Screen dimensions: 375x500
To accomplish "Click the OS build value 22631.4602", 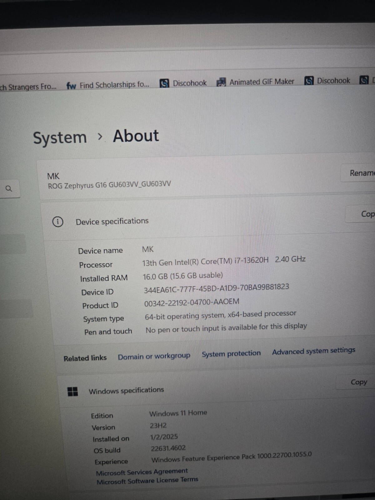I will point(168,448).
